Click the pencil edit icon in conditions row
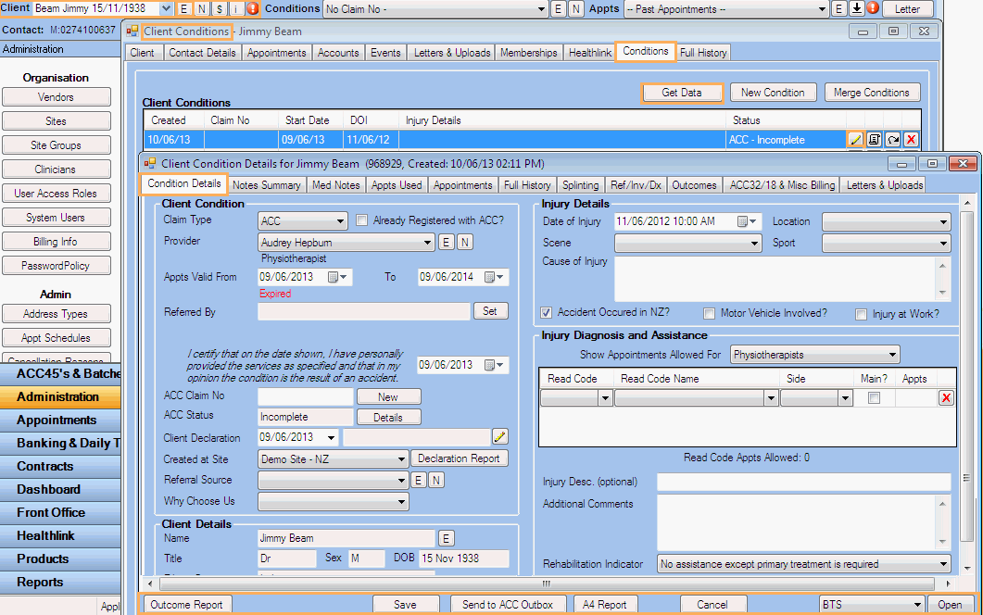983x615 pixels. point(855,140)
